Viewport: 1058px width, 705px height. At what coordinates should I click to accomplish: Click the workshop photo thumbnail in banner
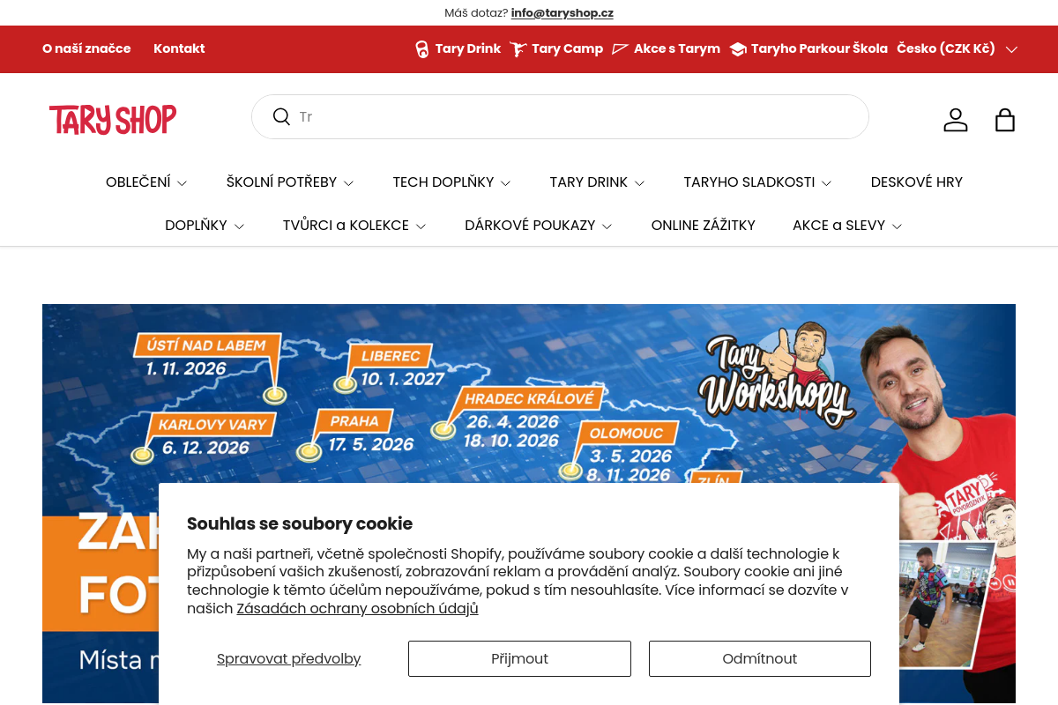coord(945,605)
